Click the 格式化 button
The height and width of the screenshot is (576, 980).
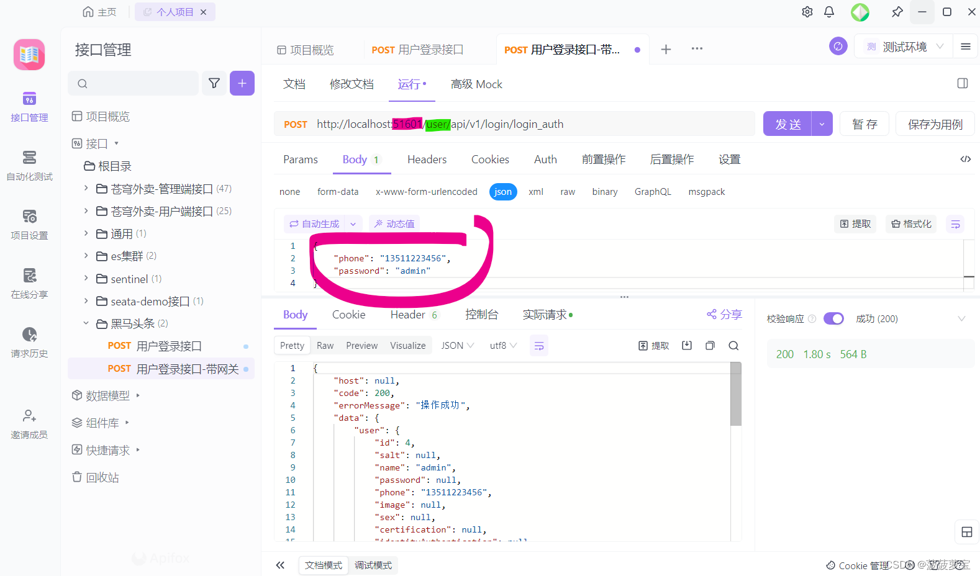coord(912,224)
